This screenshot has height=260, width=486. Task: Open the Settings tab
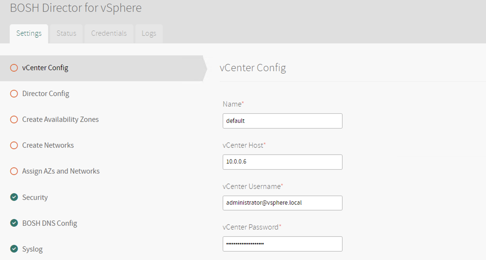coord(29,34)
